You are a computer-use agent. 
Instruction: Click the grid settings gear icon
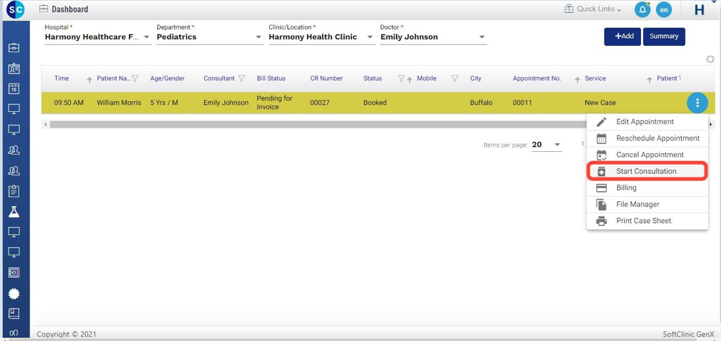[710, 59]
